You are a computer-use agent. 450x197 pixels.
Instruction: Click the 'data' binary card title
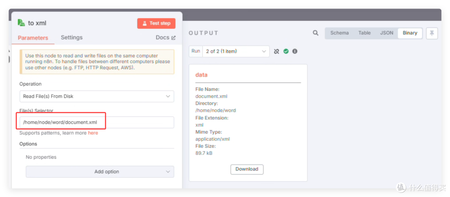click(202, 75)
